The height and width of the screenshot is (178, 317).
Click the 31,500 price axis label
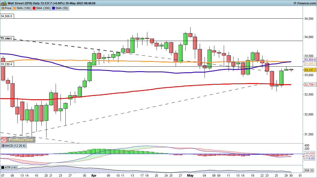point(309,134)
